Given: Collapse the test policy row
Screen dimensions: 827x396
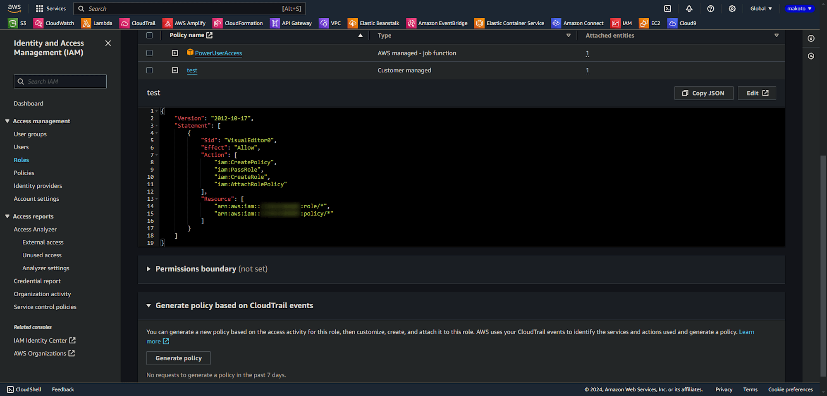Looking at the screenshot, I should [x=175, y=70].
